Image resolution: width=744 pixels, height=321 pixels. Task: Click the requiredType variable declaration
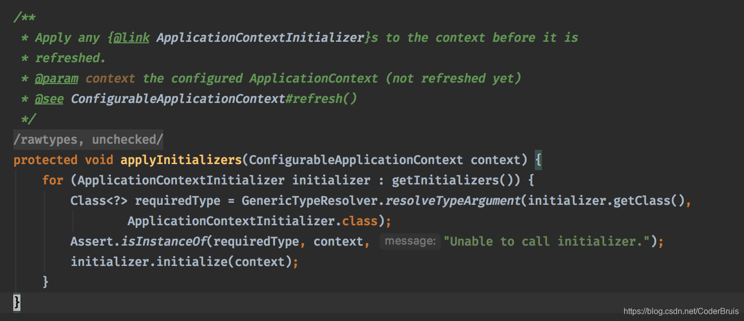[x=178, y=201]
